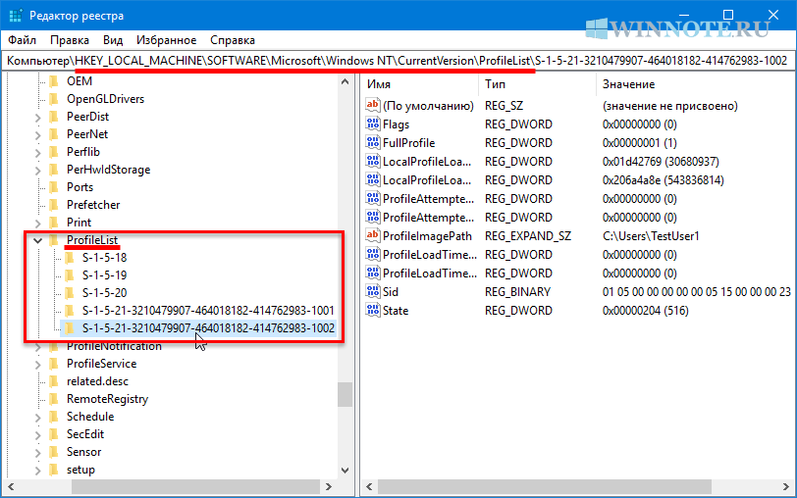Viewport: 797px width, 498px height.
Task: Select the Prefetcher folder icon
Action: 54,205
